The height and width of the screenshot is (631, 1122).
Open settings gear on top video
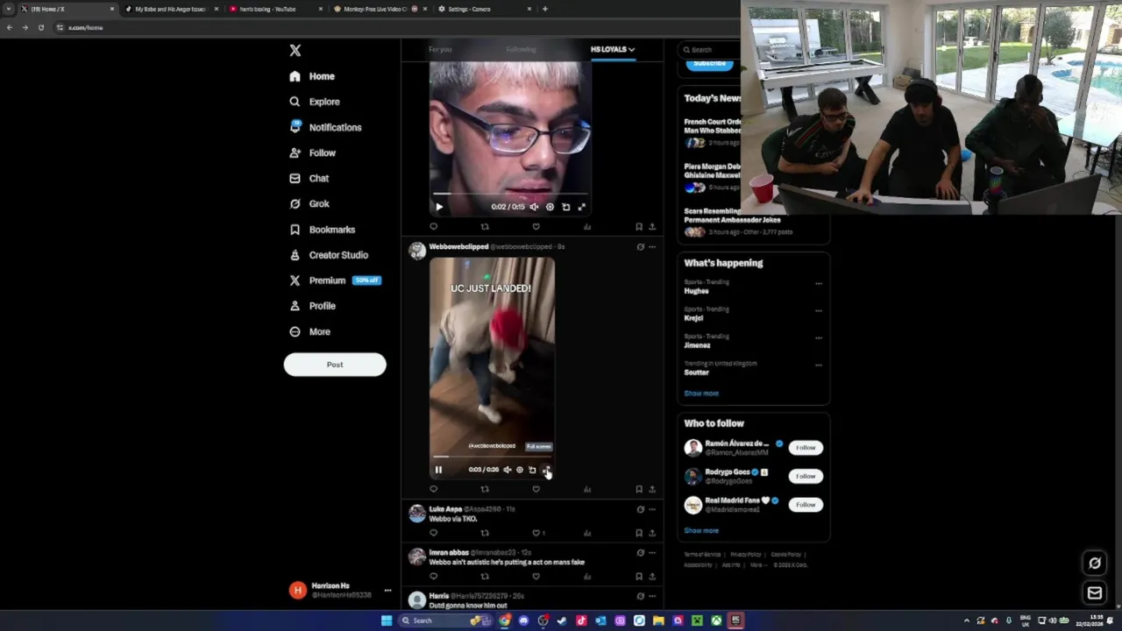pyautogui.click(x=550, y=207)
